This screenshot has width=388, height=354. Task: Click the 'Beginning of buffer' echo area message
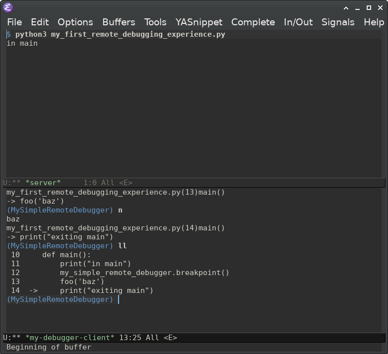point(49,347)
